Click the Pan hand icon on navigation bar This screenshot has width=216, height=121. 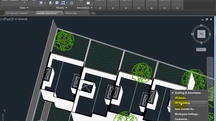pyautogui.click(x=210, y=72)
